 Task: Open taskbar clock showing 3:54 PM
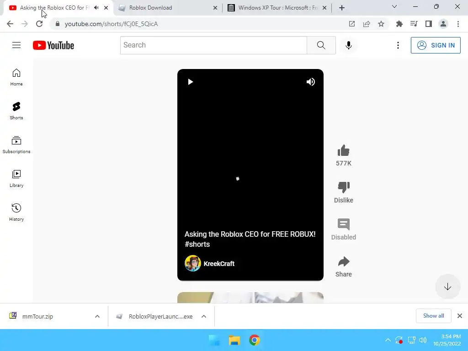pyautogui.click(x=447, y=340)
